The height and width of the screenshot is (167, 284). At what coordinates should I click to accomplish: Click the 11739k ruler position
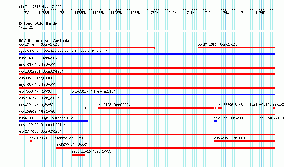pyautogui.click(x=153, y=13)
